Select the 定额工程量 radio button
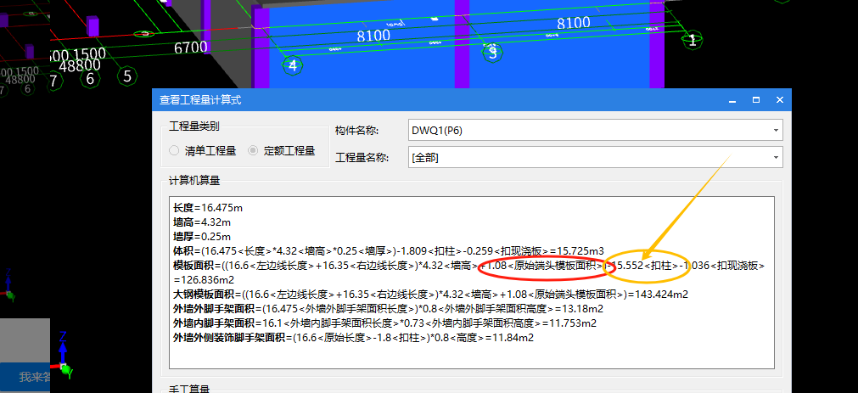858x393 pixels. coord(253,150)
